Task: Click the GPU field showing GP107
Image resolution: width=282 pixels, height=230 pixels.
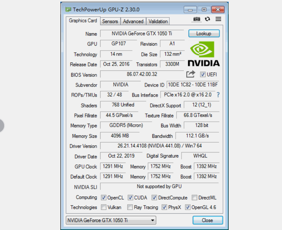Action: click(x=119, y=44)
